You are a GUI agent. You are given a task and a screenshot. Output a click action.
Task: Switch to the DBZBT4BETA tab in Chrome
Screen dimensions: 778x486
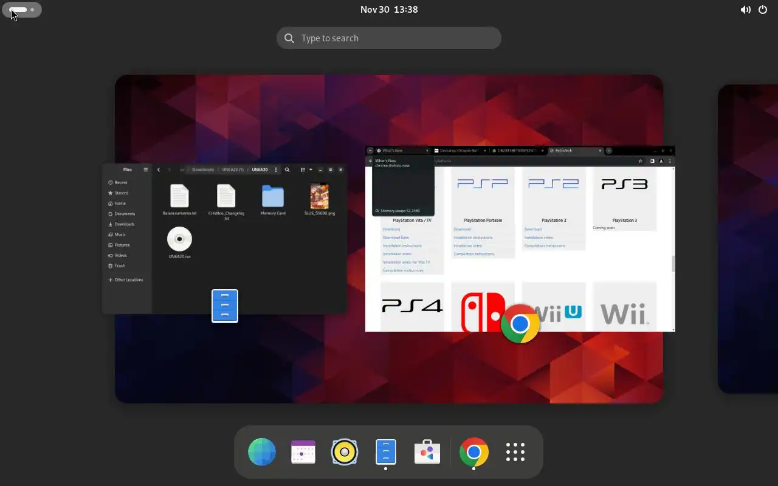point(517,151)
